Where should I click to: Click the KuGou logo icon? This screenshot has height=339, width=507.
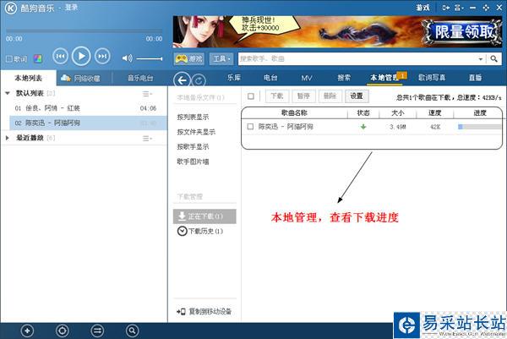pyautogui.click(x=11, y=8)
